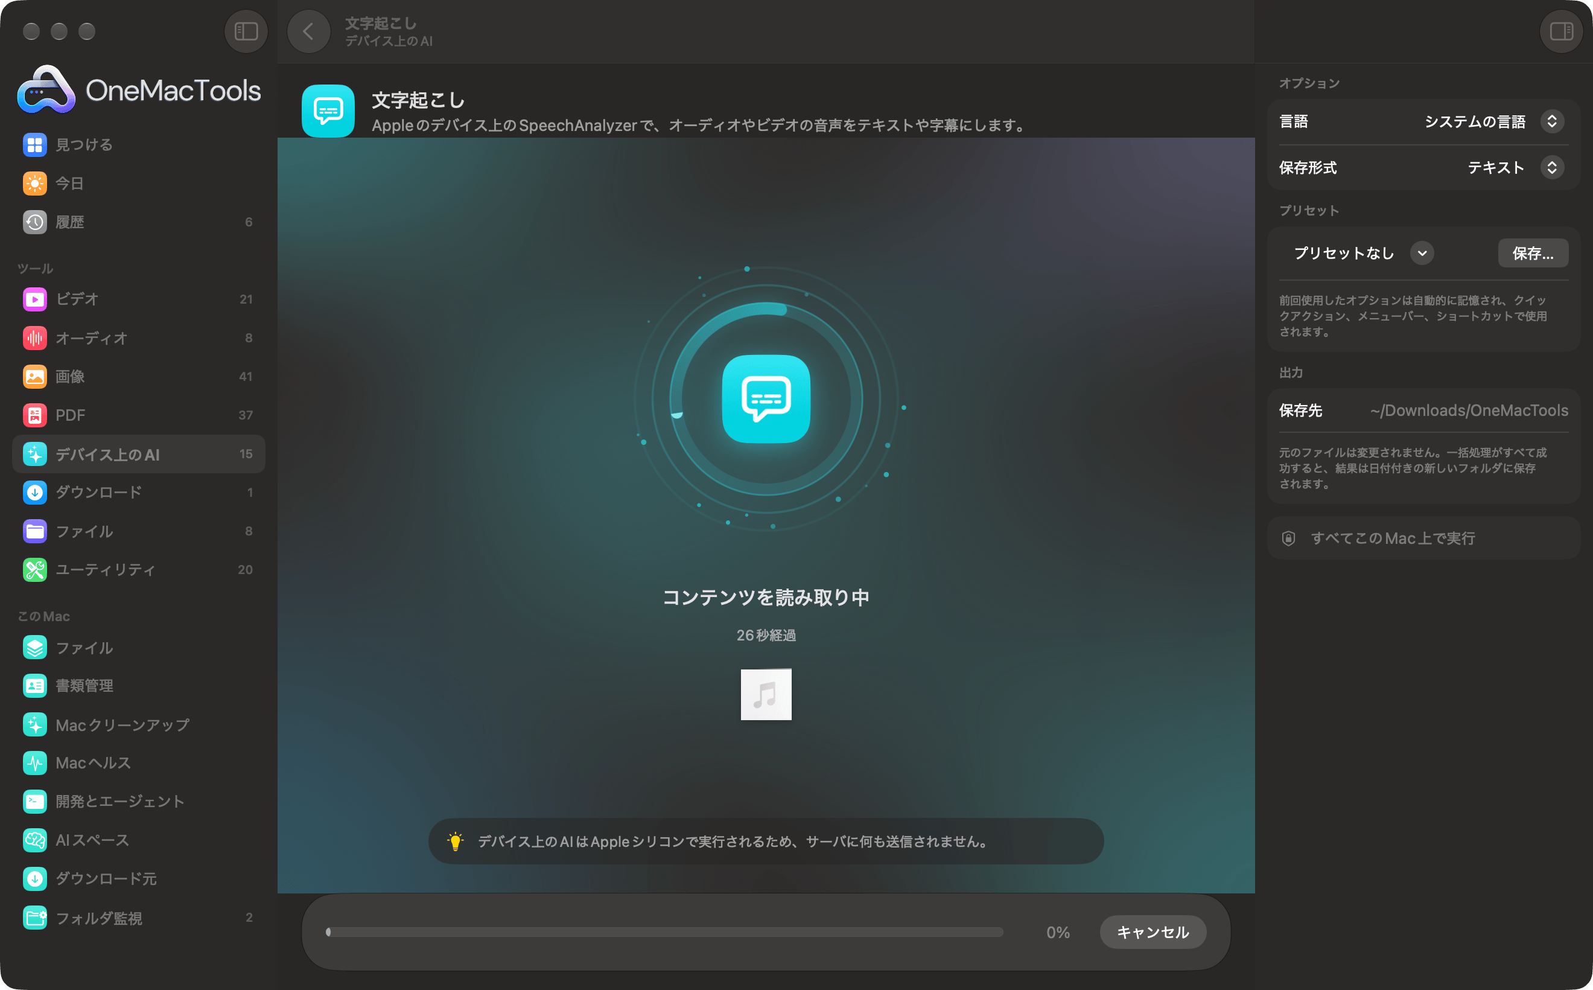Viewport: 1593px width, 990px height.
Task: Go back with the chevron button
Action: (308, 31)
